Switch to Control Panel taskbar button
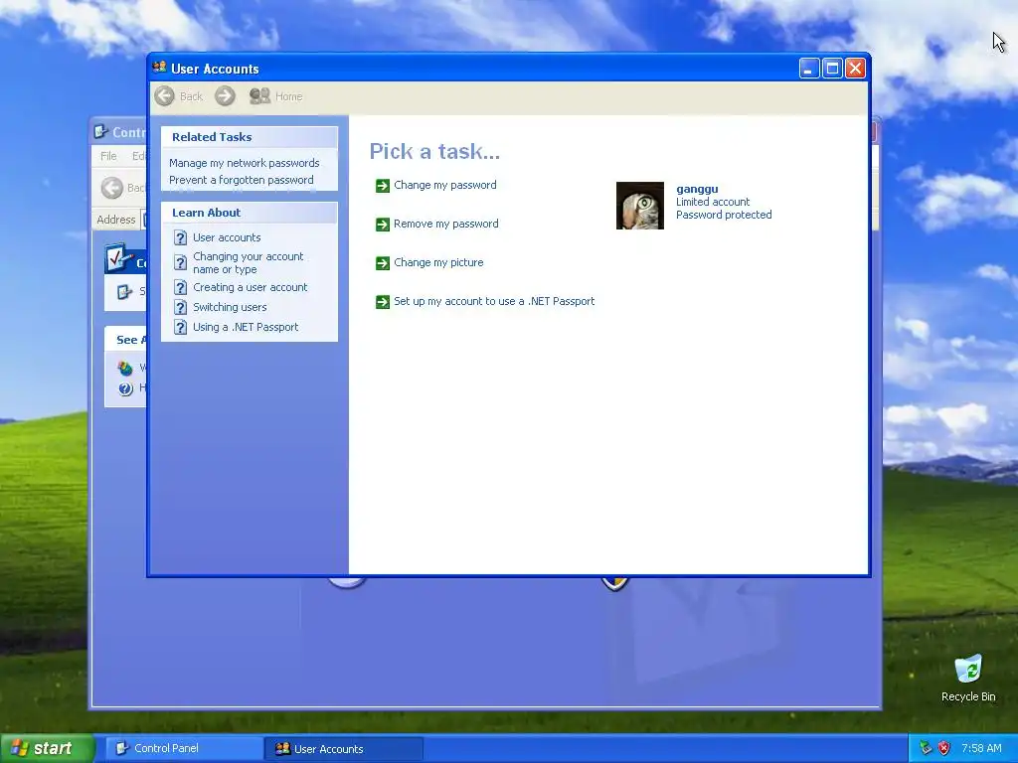 (x=184, y=749)
